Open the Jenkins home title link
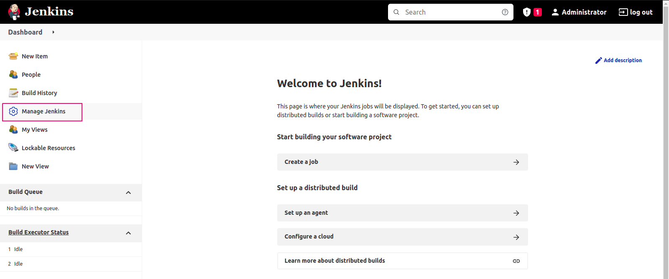The image size is (669, 279). [49, 12]
